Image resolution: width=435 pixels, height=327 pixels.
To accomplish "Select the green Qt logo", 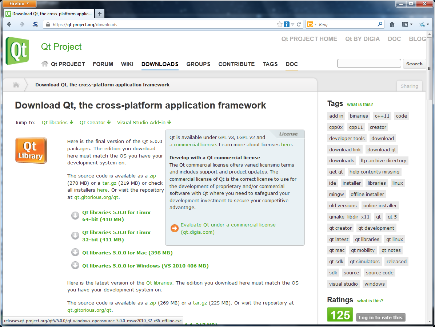I will (17, 51).
